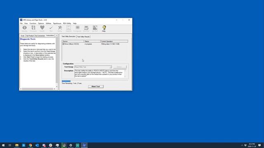Viewport: 264px width, 148px height.
Task: Open the Help menu in menu bar
Action: pyautogui.click(x=75, y=23)
